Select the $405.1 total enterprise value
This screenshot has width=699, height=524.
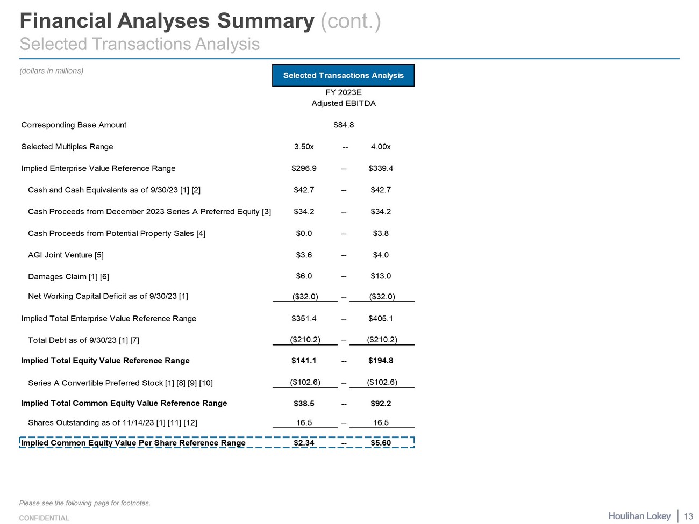tap(381, 319)
